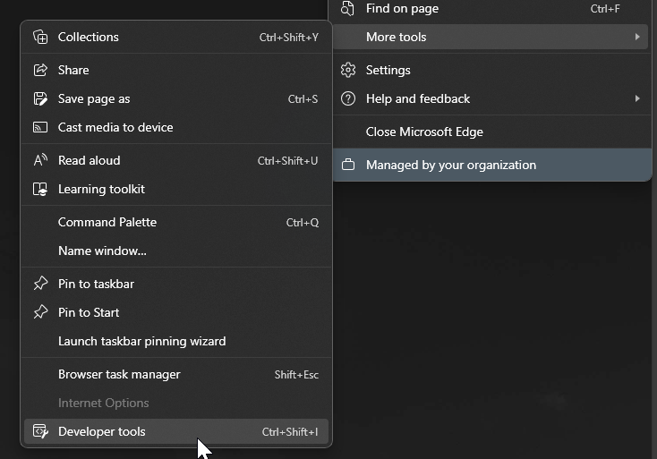This screenshot has width=657, height=459.
Task: Click the Pin to Start pin icon
Action: [40, 312]
